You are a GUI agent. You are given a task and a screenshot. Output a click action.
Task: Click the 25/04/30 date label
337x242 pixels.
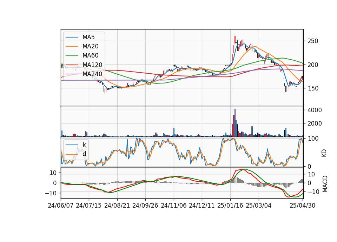pos(302,206)
